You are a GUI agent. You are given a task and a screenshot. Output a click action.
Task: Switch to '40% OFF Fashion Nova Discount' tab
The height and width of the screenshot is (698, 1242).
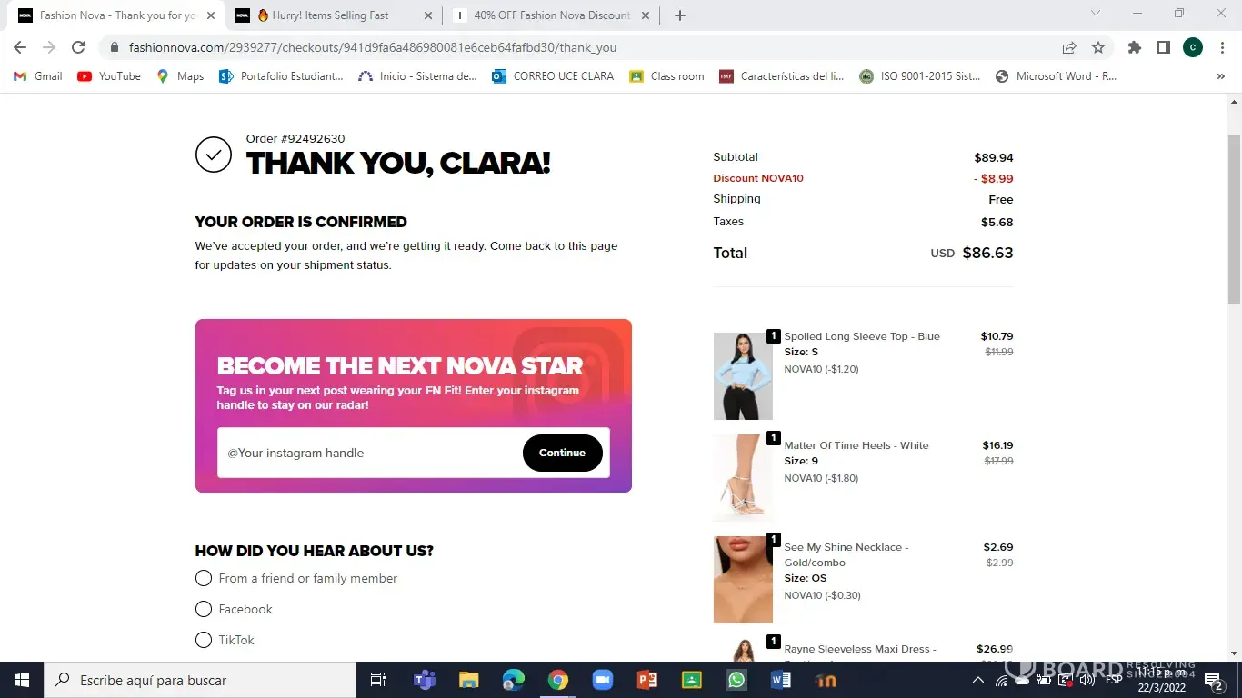click(x=552, y=15)
